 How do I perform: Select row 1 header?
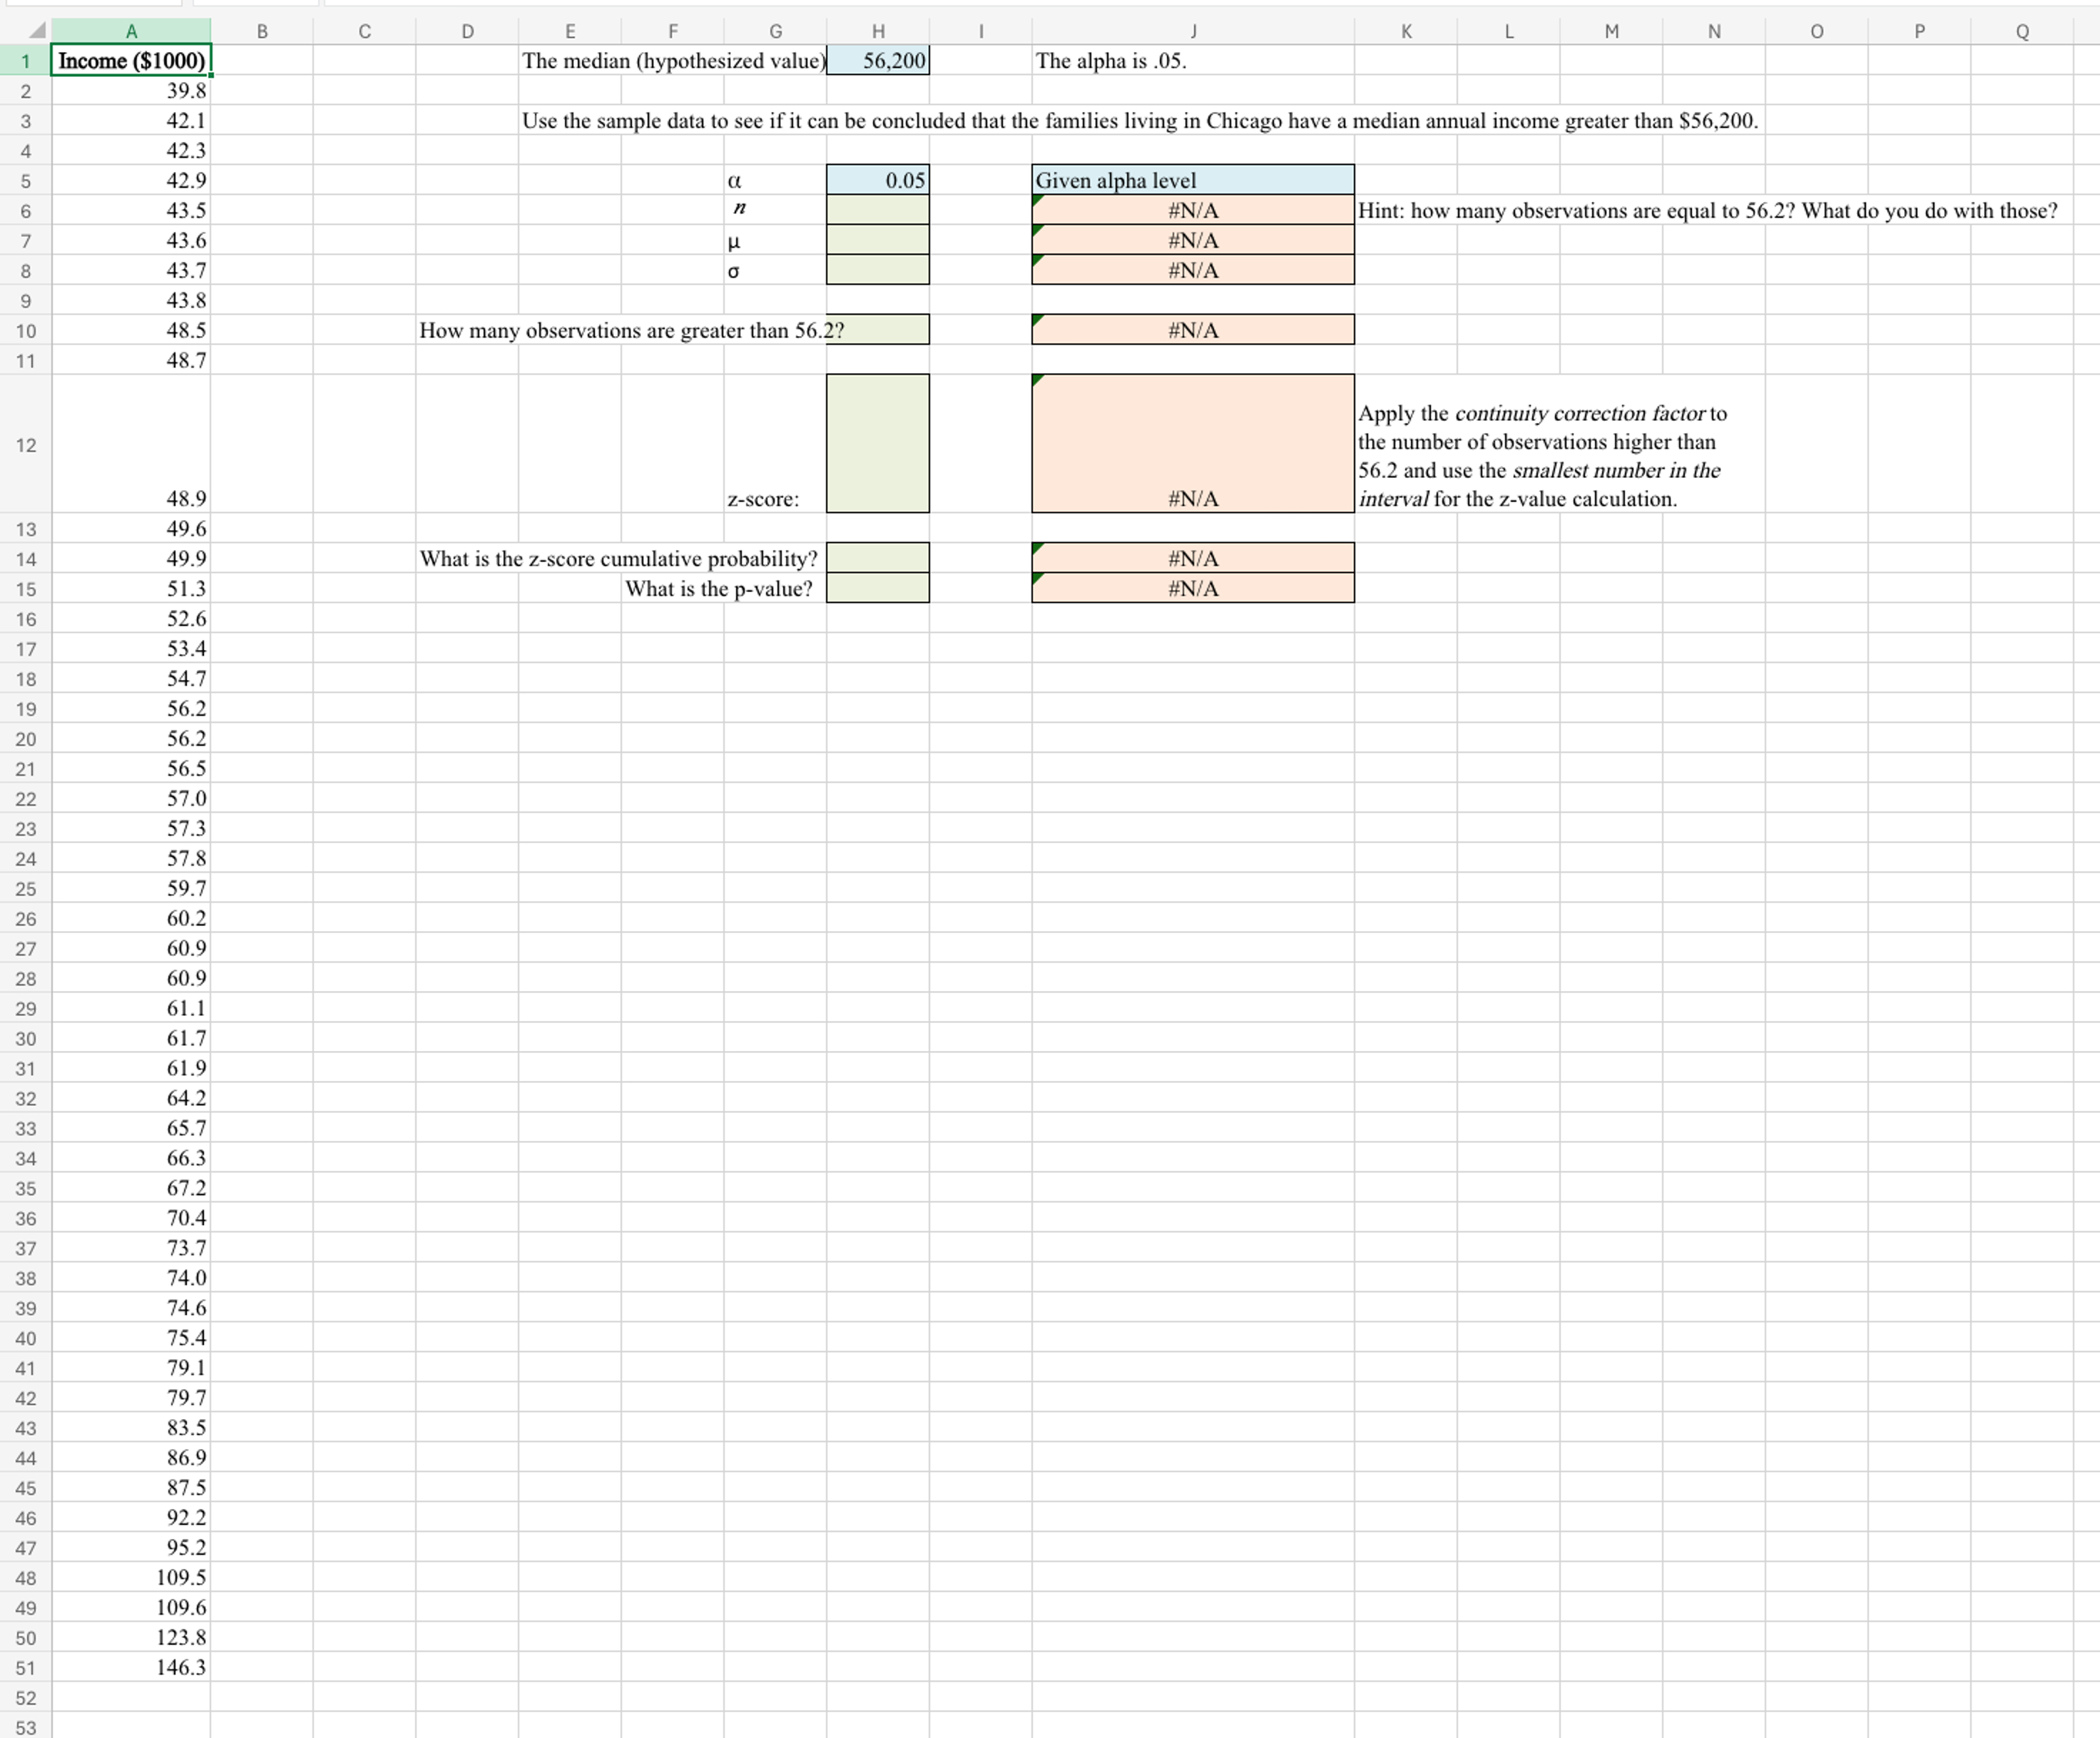pos(26,60)
